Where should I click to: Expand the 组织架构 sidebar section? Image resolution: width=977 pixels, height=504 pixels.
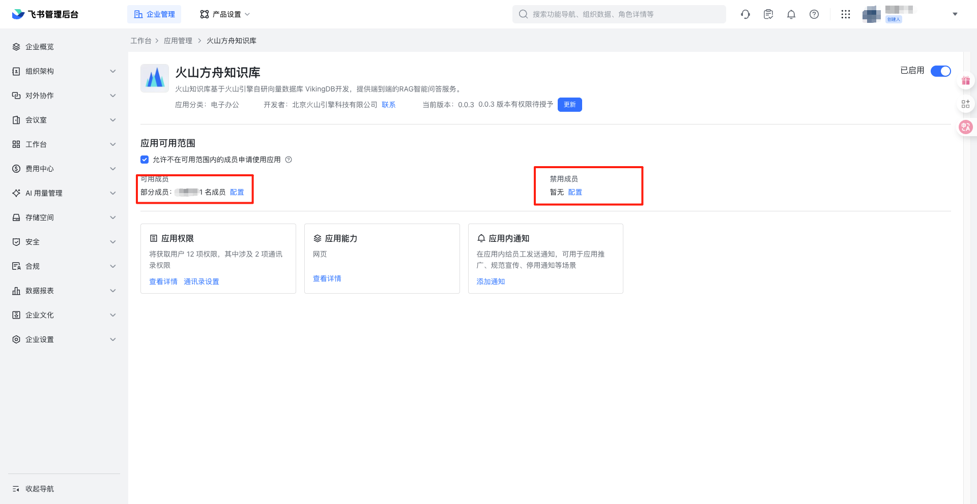[x=64, y=71]
